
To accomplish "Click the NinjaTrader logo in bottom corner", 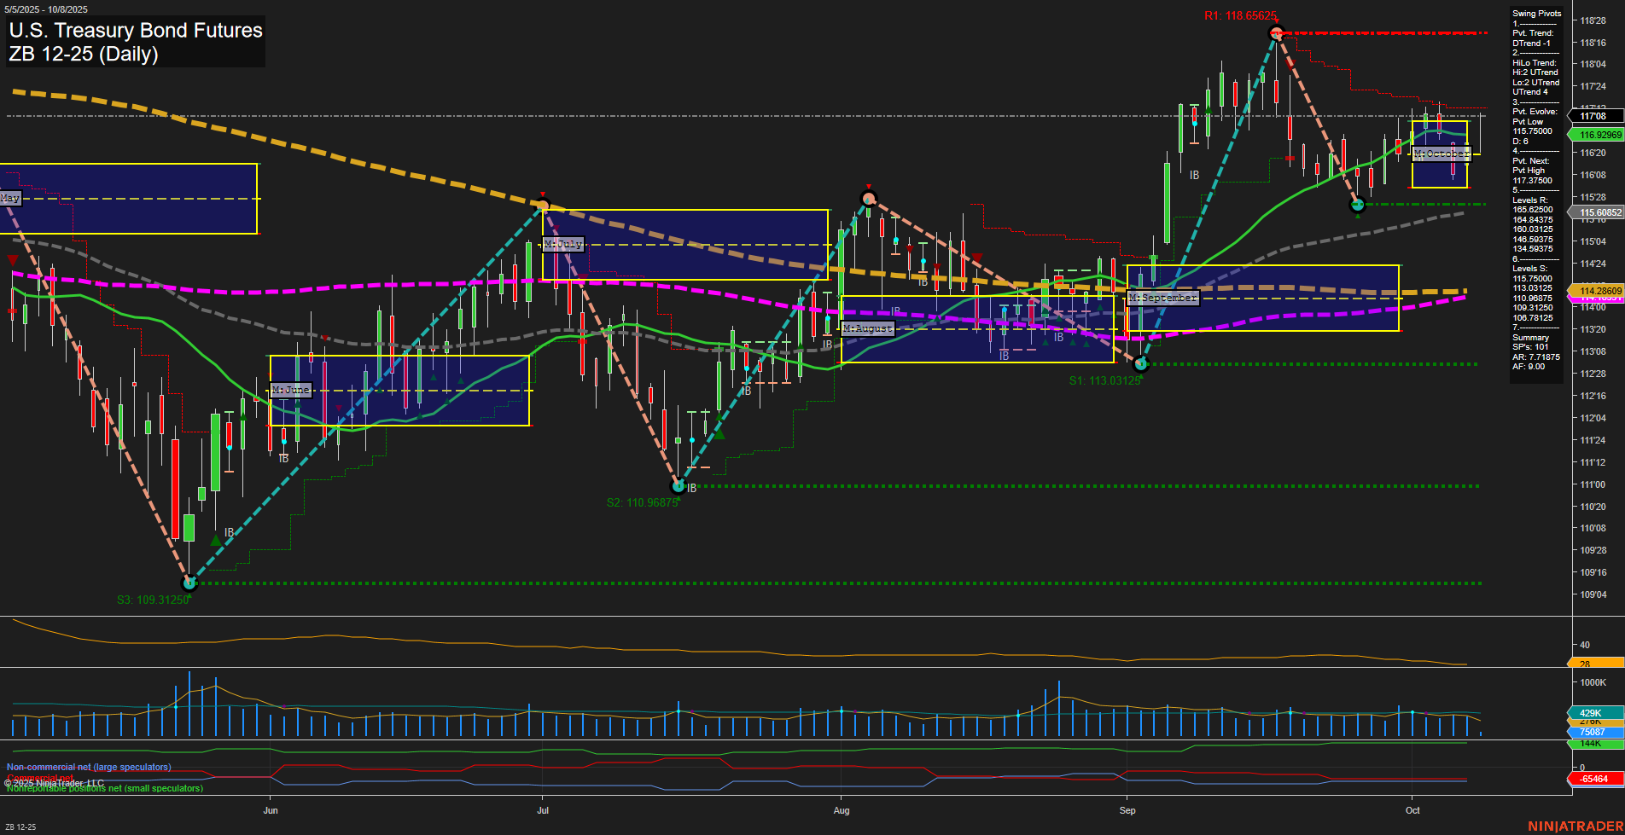I will (1574, 826).
